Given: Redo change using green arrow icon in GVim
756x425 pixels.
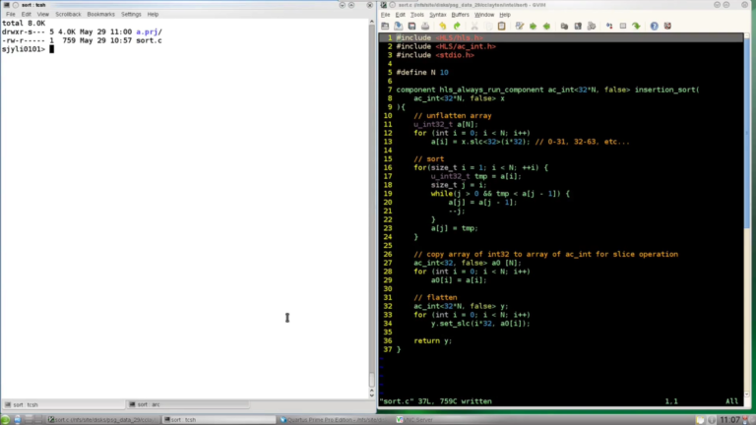Looking at the screenshot, I should pos(457,26).
